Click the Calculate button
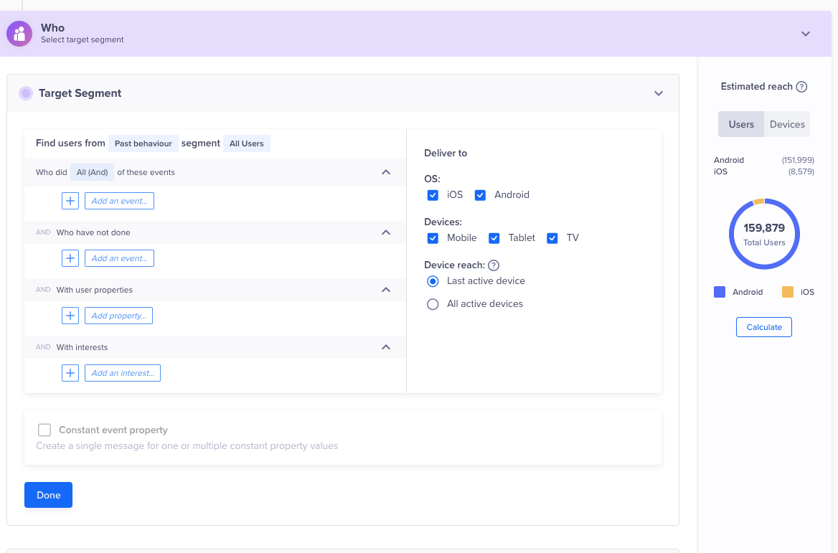The height and width of the screenshot is (553, 838). (763, 327)
